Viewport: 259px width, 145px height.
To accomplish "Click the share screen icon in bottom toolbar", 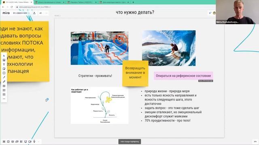I will click(25, 141).
